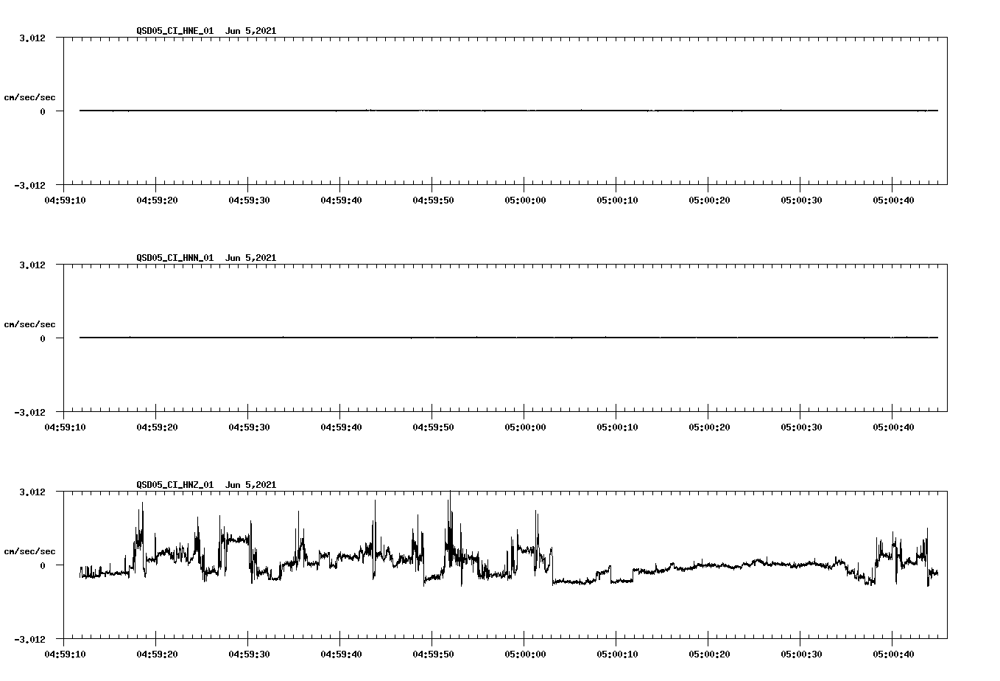Image resolution: width=1000 pixels, height=681 pixels.
Task: Click the HNN plot 3.012 upper axis value
Action: coord(32,265)
